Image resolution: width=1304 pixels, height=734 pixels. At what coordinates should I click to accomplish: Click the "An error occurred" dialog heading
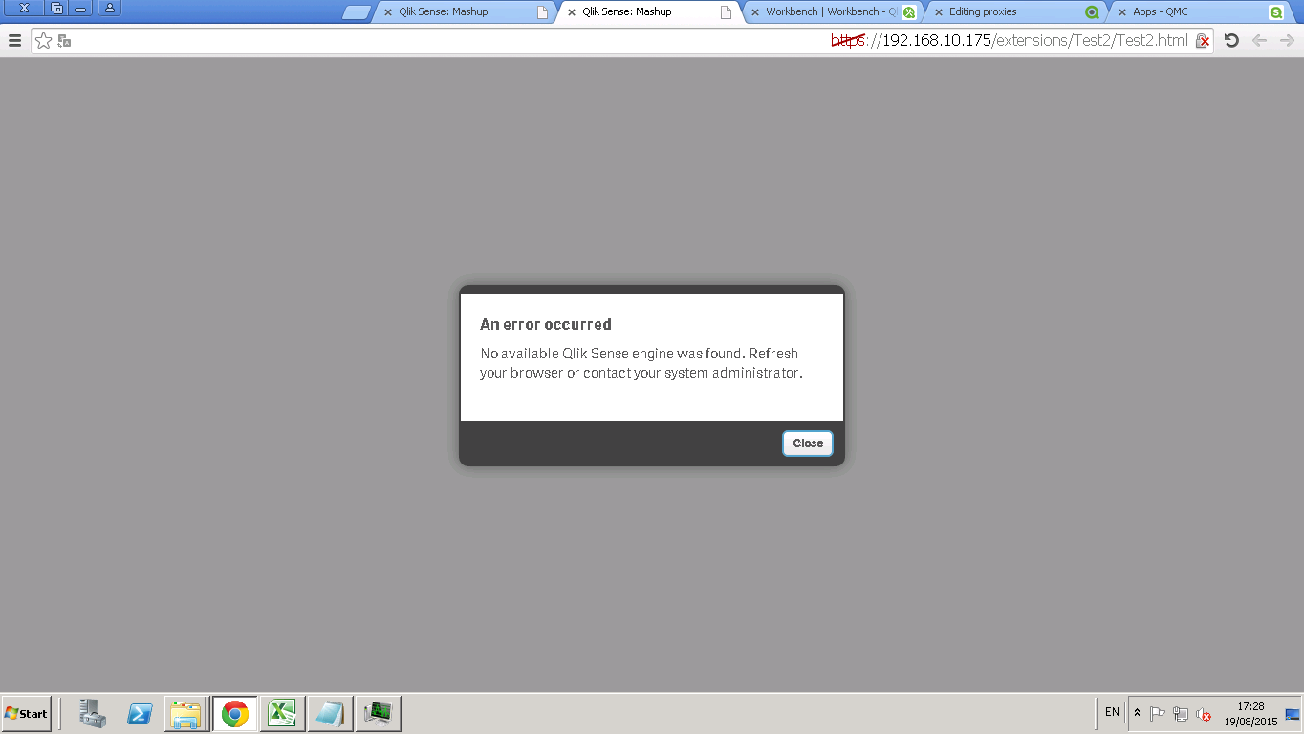546,325
